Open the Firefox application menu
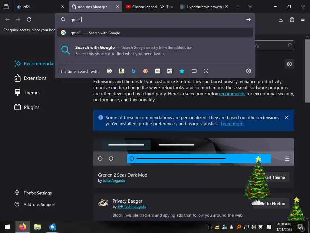The width and height of the screenshot is (310, 233). click(x=303, y=19)
